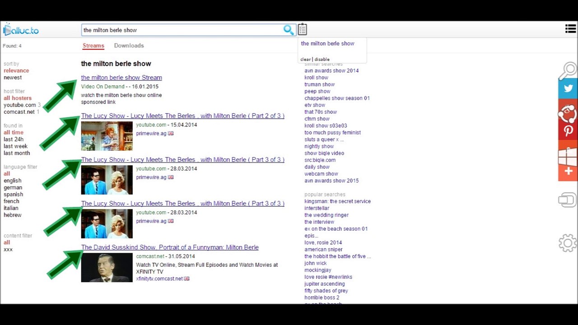Open similar search 'chappelles show season 01'

(337, 98)
